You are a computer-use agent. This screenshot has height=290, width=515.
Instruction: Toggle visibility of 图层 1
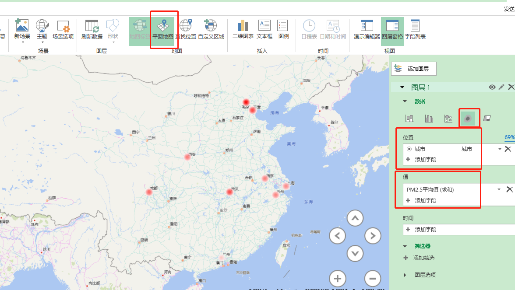point(492,87)
